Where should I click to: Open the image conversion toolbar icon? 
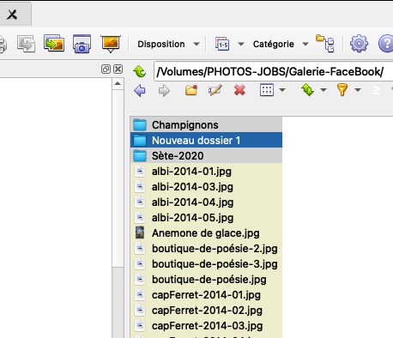(x=54, y=44)
